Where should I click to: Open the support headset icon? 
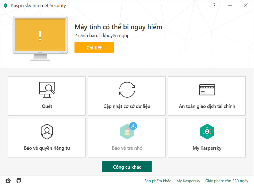[x=19, y=181]
